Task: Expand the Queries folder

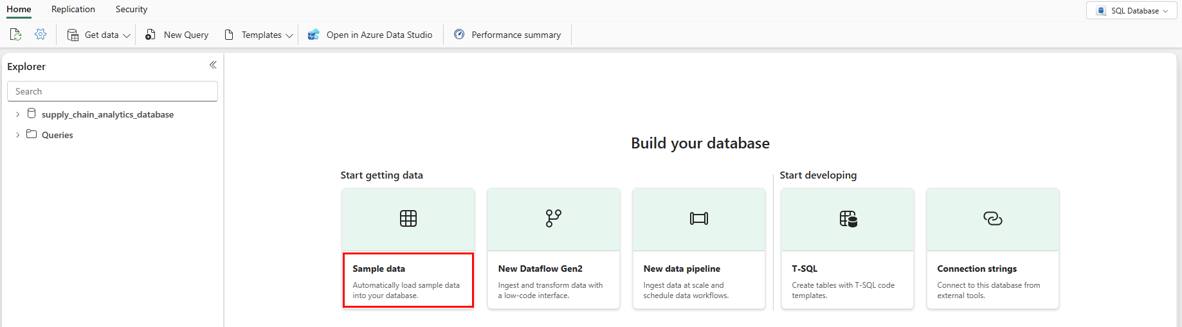Action: pyautogui.click(x=17, y=135)
